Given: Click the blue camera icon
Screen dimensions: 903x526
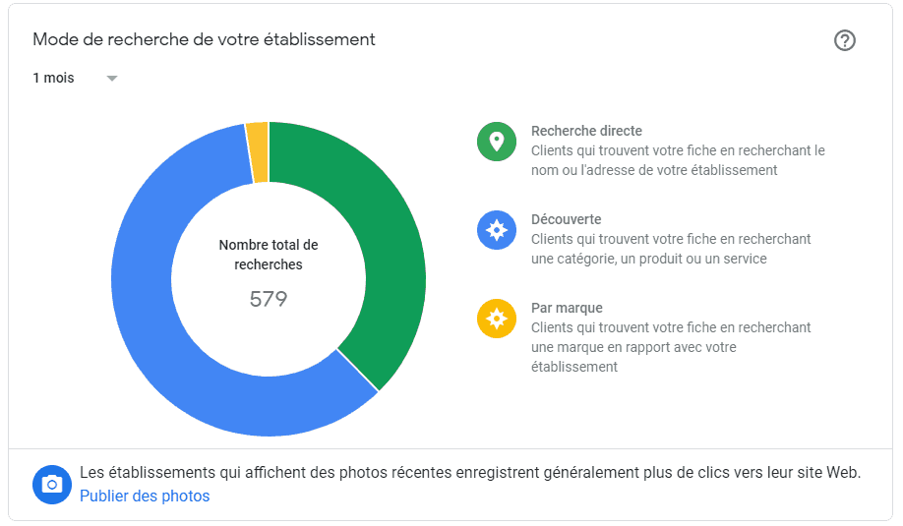Looking at the screenshot, I should [x=52, y=485].
